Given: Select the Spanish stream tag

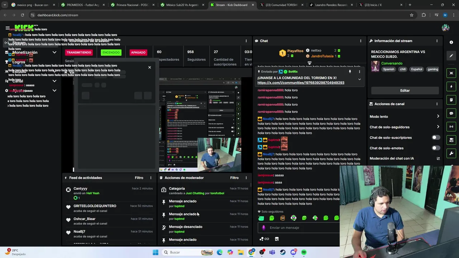Looking at the screenshot, I should click(388, 69).
